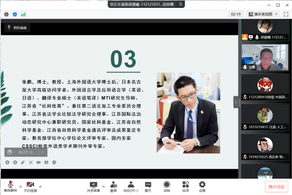This screenshot has width=292, height=195.
Task: Click the blue security shield icon
Action: pos(15,14)
